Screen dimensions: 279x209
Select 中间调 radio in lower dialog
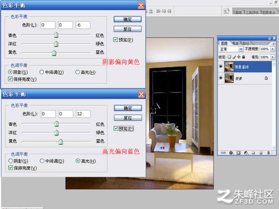pyautogui.click(x=42, y=161)
